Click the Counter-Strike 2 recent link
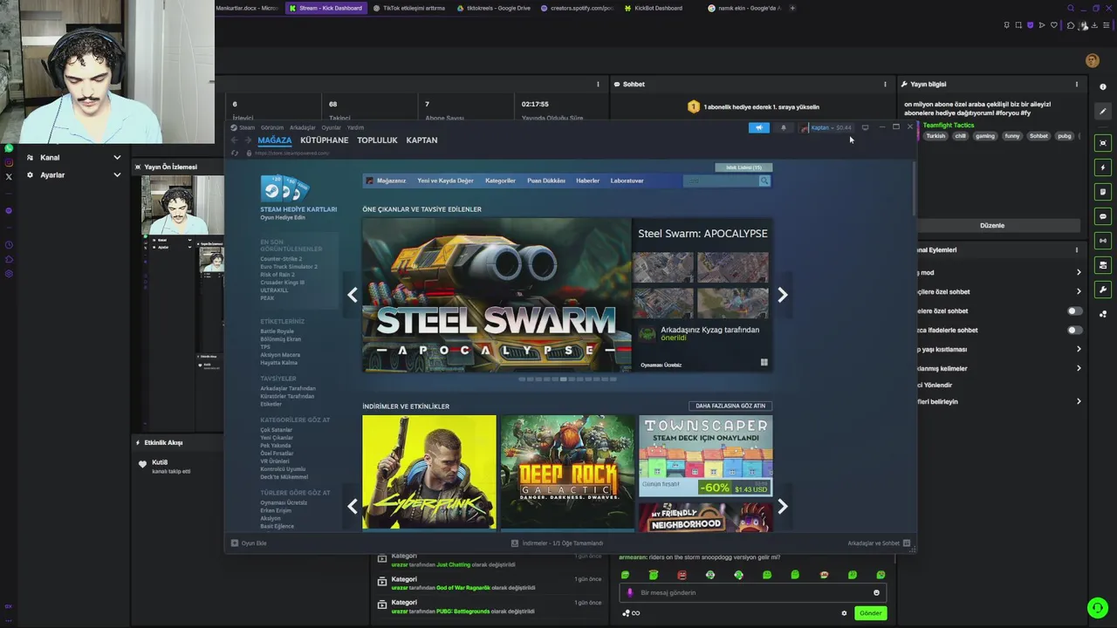Image resolution: width=1117 pixels, height=628 pixels. [281, 259]
